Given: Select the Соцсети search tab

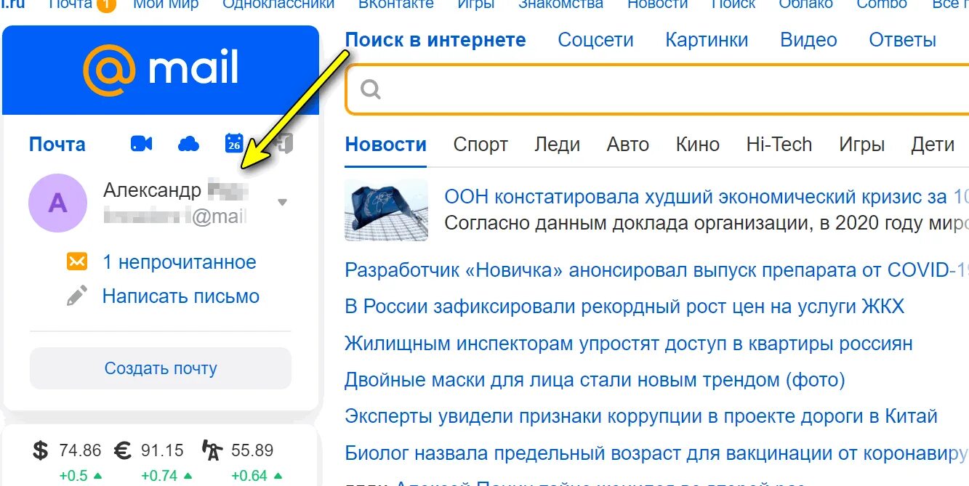Looking at the screenshot, I should 595,40.
